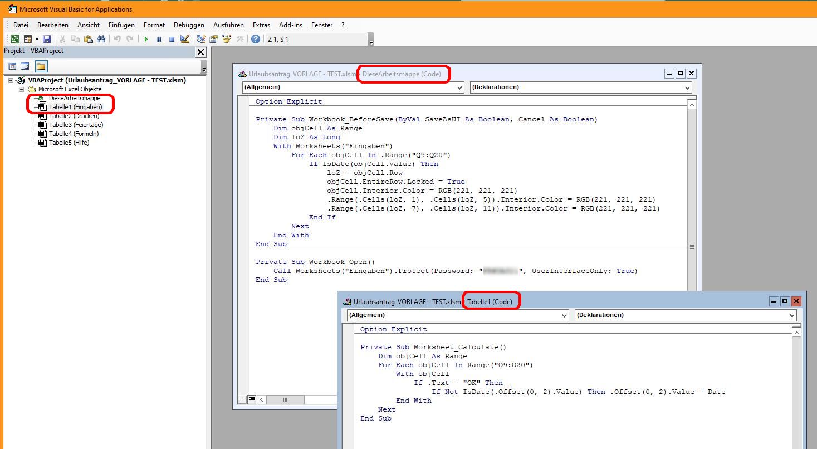Image resolution: width=817 pixels, height=449 pixels.
Task: Open the Debuggen menu
Action: (x=189, y=25)
